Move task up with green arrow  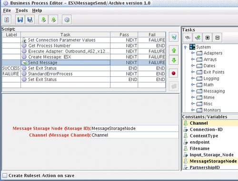click(x=174, y=50)
